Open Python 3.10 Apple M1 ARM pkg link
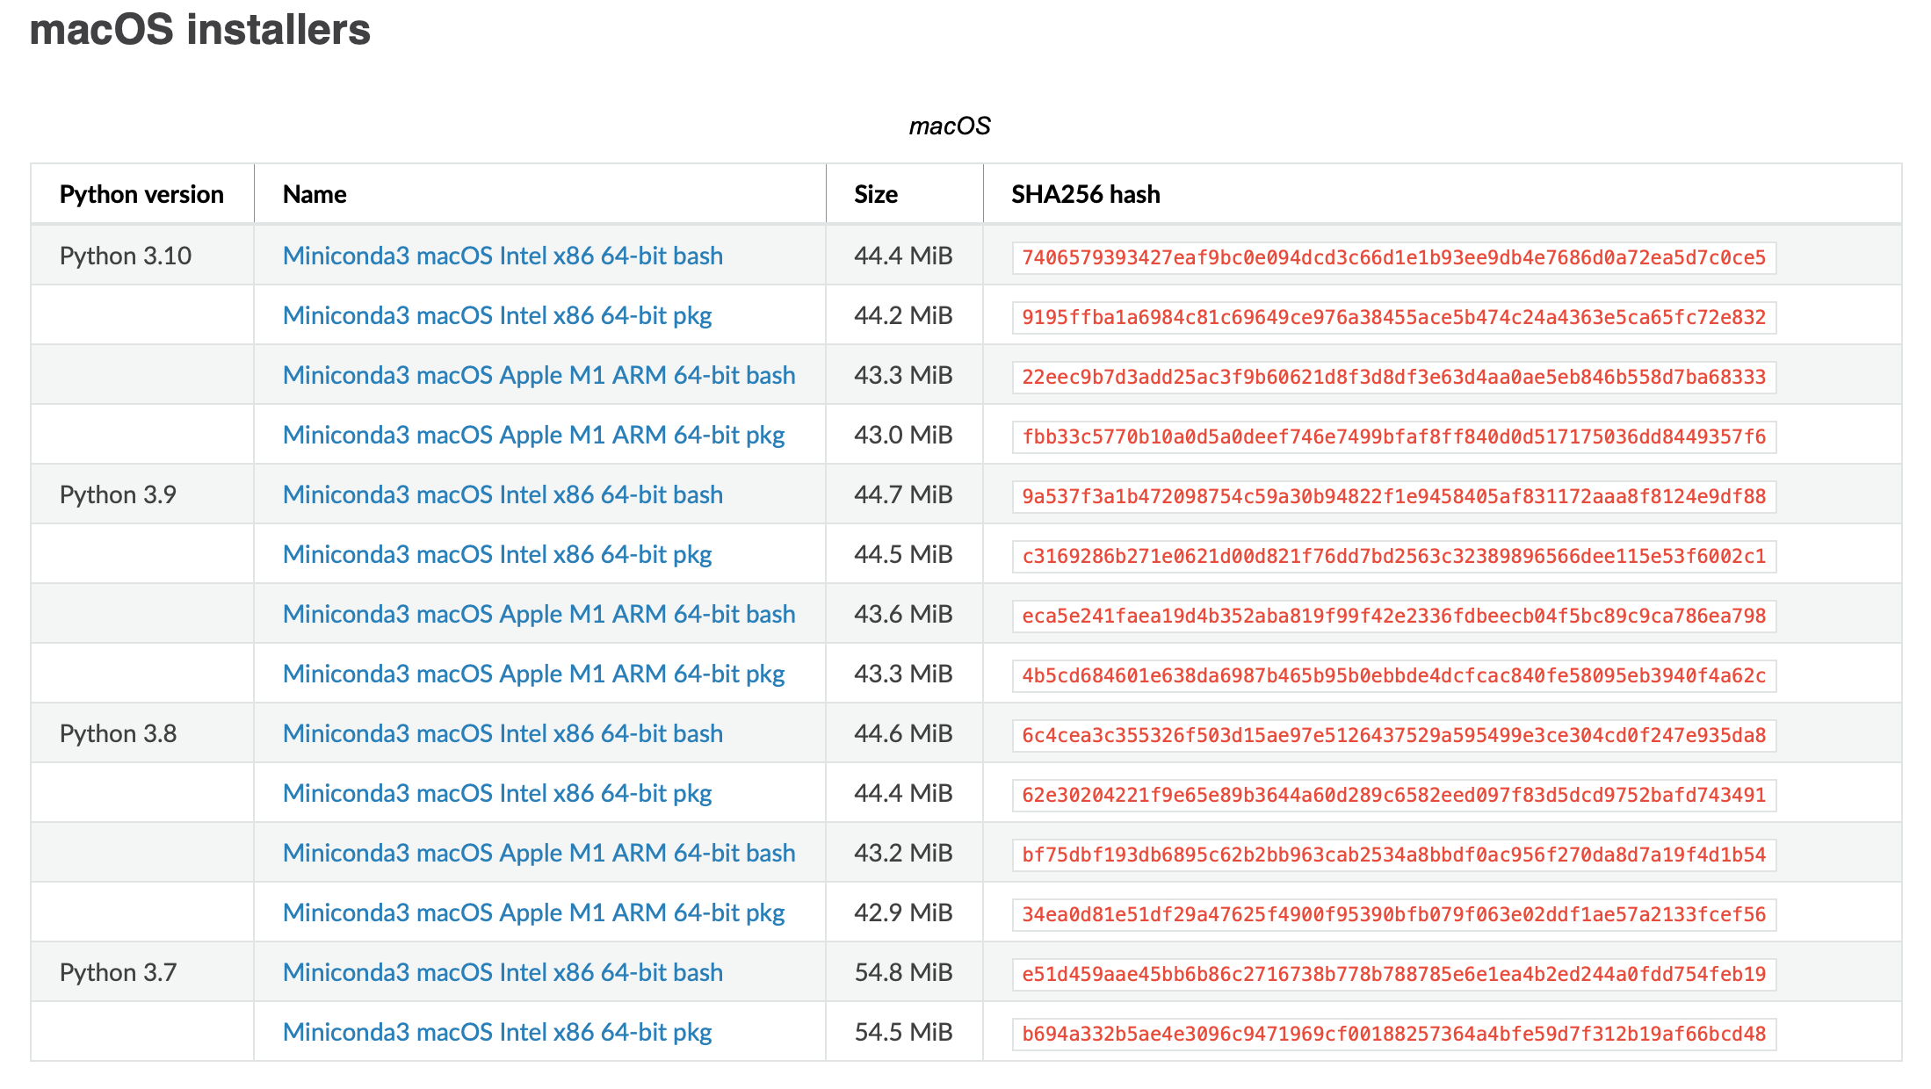1931x1089 pixels. (534, 435)
